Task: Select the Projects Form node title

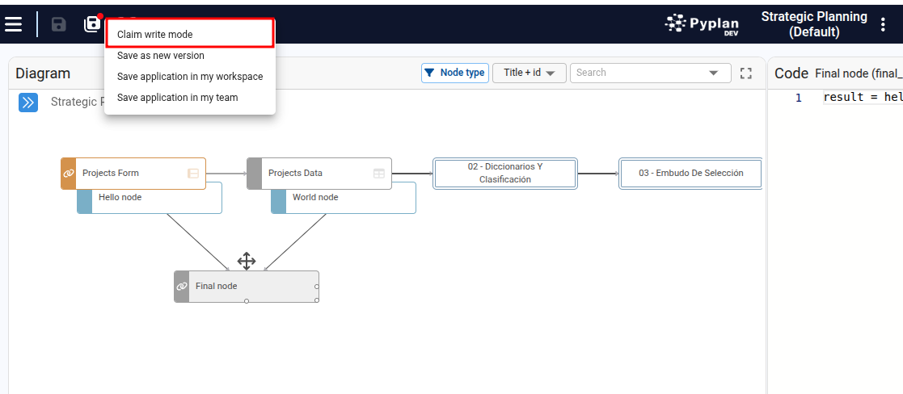Action: pos(111,173)
